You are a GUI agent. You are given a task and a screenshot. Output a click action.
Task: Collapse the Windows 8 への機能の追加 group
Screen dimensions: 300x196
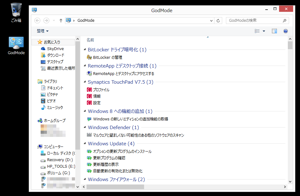coord(85,111)
